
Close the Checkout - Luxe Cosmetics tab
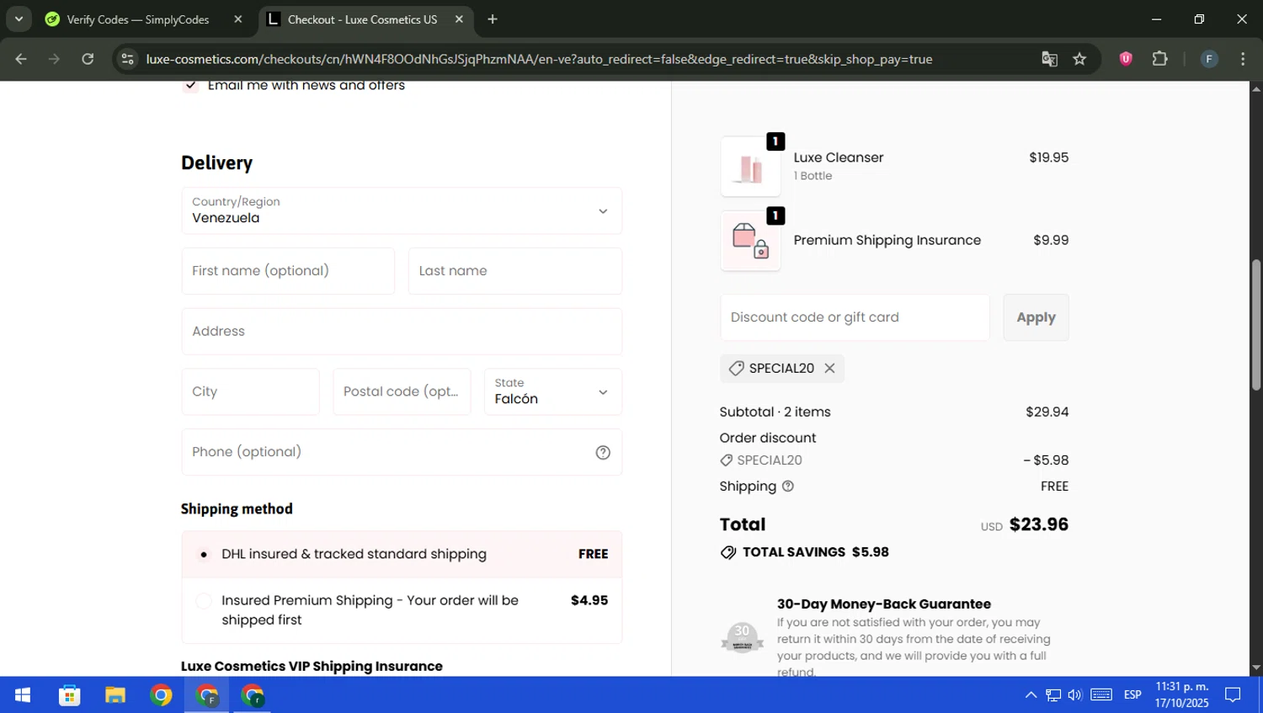459,19
